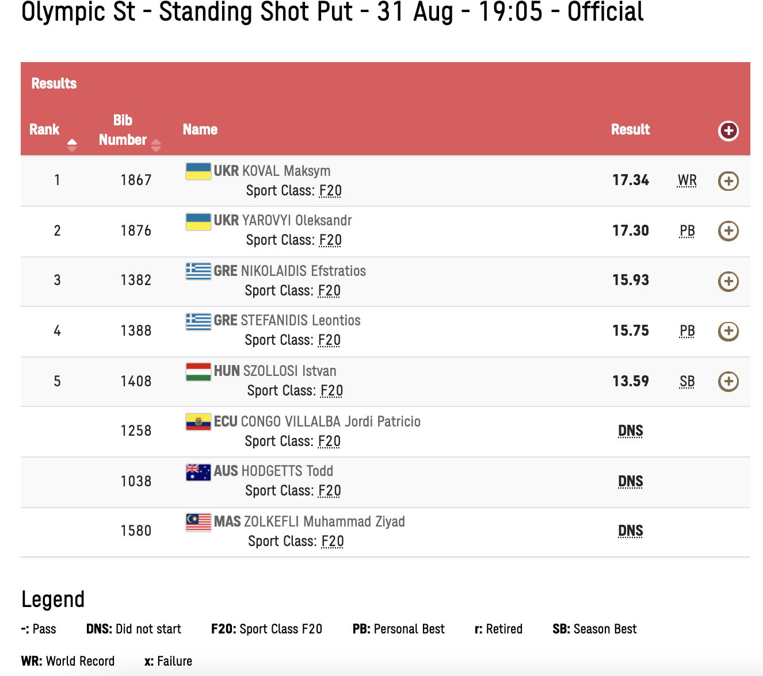Click the Ukraine flag beside KOVAL
763x676 pixels.
(x=198, y=171)
